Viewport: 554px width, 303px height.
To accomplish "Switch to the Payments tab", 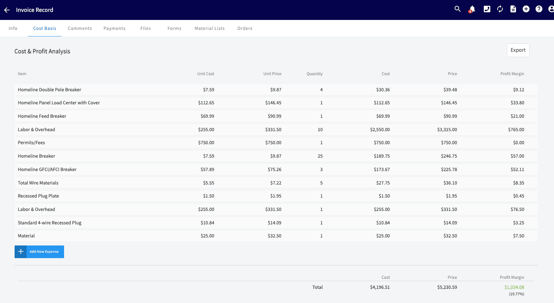I will (114, 28).
